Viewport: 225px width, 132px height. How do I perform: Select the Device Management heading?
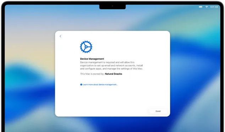pos(92,59)
